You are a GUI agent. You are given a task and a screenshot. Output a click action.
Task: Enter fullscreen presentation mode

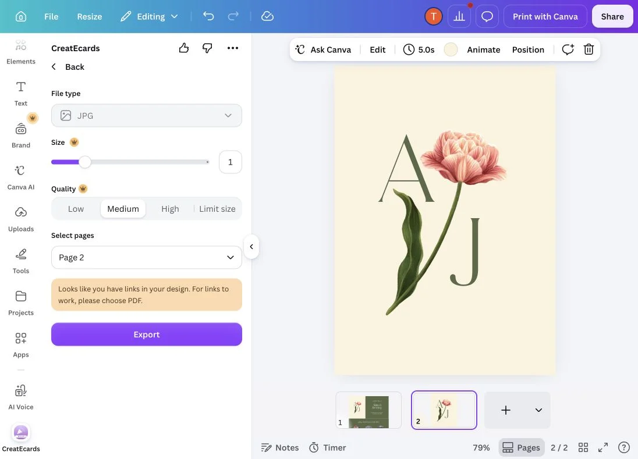point(603,447)
